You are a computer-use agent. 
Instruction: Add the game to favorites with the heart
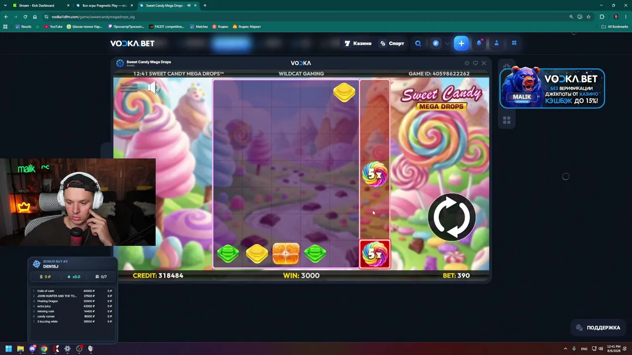click(x=475, y=63)
